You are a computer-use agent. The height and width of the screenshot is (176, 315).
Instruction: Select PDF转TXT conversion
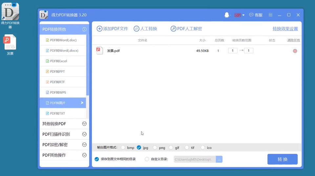[x=63, y=113]
